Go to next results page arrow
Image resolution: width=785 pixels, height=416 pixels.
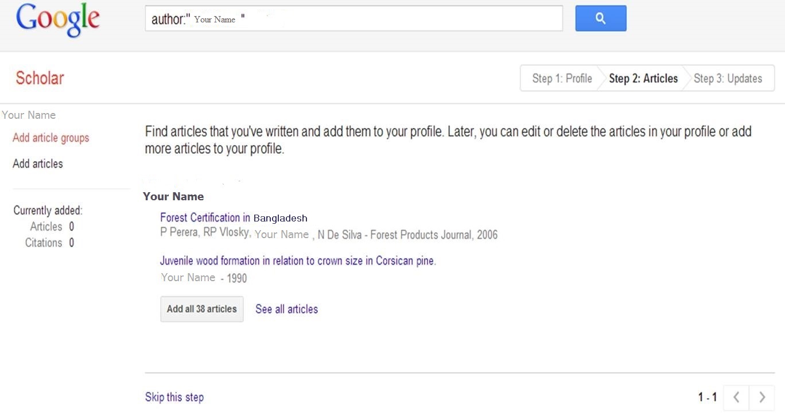click(762, 397)
